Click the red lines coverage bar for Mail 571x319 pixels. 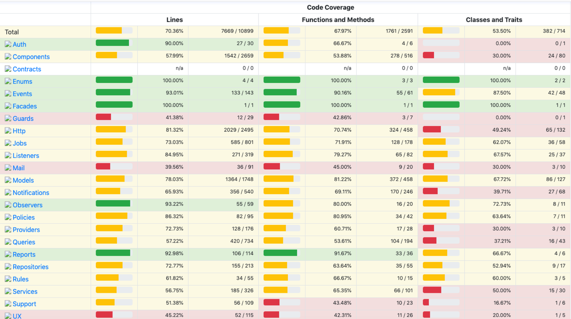(x=114, y=167)
